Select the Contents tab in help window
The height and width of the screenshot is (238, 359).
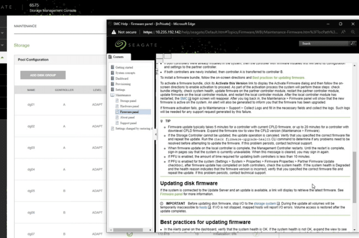pyautogui.click(x=119, y=57)
